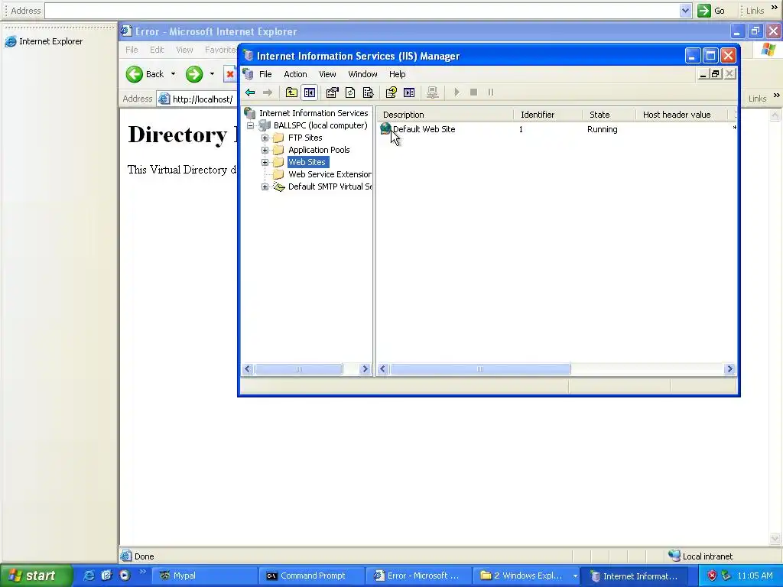783x587 pixels.
Task: Toggle Show/Hide Console Tree button
Action: 310,92
